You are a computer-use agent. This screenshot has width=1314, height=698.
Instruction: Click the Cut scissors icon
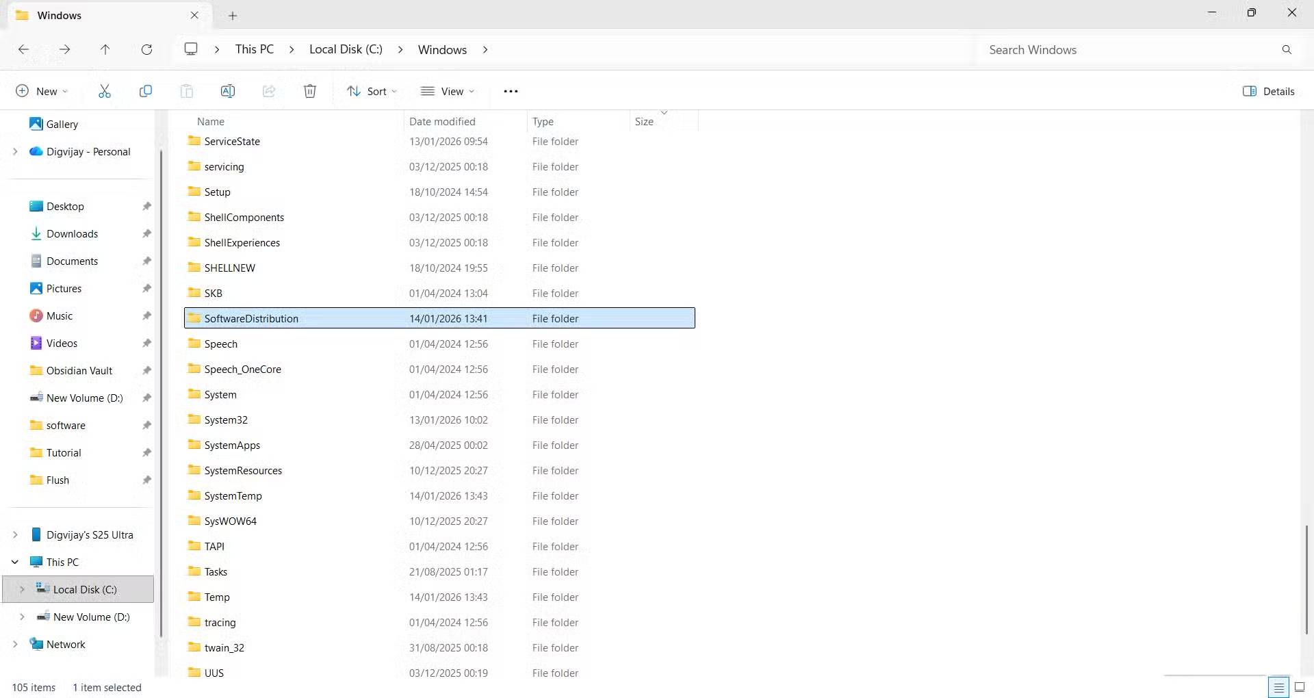pos(104,91)
